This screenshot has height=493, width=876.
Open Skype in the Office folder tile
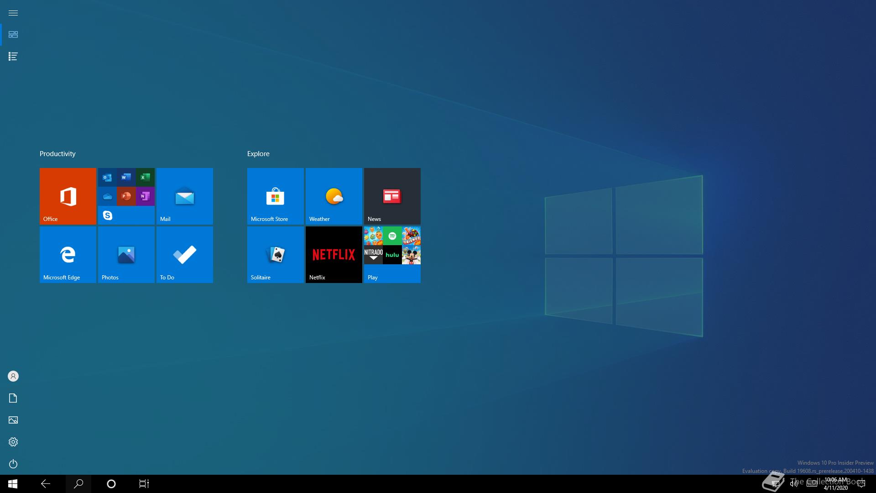click(x=107, y=215)
